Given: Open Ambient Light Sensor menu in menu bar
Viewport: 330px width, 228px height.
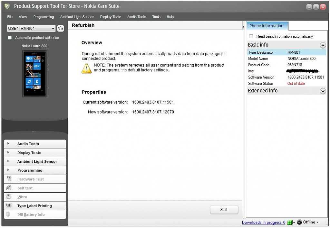Looking at the screenshot, I should click(77, 17).
